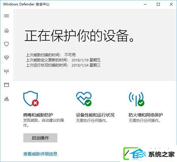Click 无需执行任何操作 under 防火墙和网络保护
Viewport: 177px width, 162px height.
click(x=144, y=121)
